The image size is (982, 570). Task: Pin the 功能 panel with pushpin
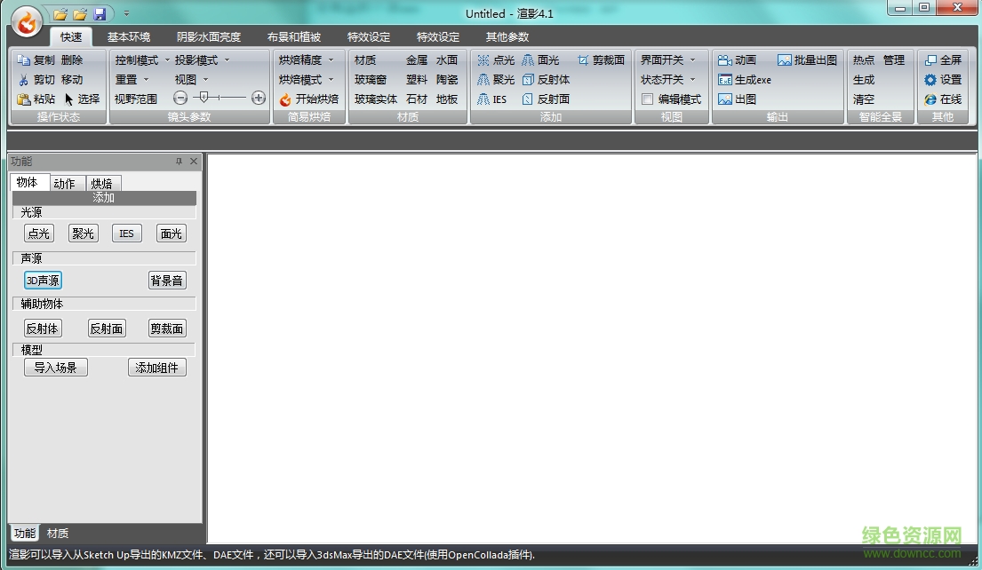point(179,162)
